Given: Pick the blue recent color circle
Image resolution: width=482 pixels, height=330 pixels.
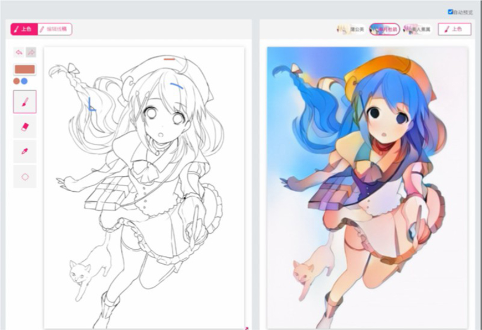Looking at the screenshot, I should coord(24,81).
